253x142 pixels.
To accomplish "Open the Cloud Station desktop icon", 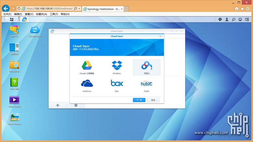I will pos(35,32).
